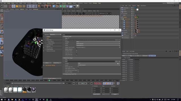Click the red Record Active Objects button
This screenshot has width=181, height=101.
coord(95,83)
